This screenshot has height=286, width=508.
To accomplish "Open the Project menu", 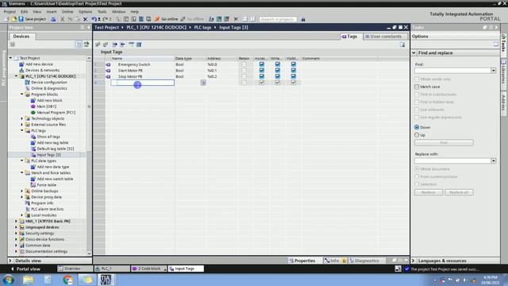I will [x=10, y=12].
